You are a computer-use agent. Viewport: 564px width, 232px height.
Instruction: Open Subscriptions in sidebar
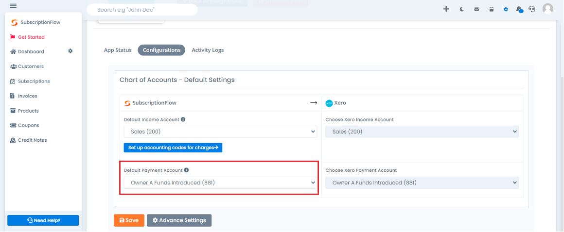tap(30, 81)
